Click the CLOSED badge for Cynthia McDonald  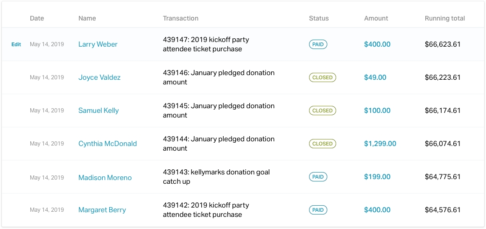click(322, 144)
